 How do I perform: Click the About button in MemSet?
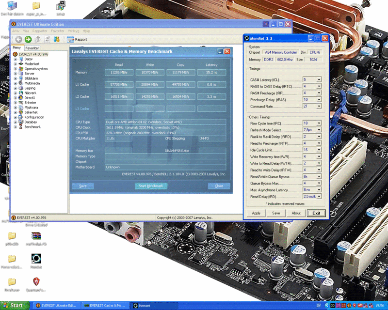296,213
